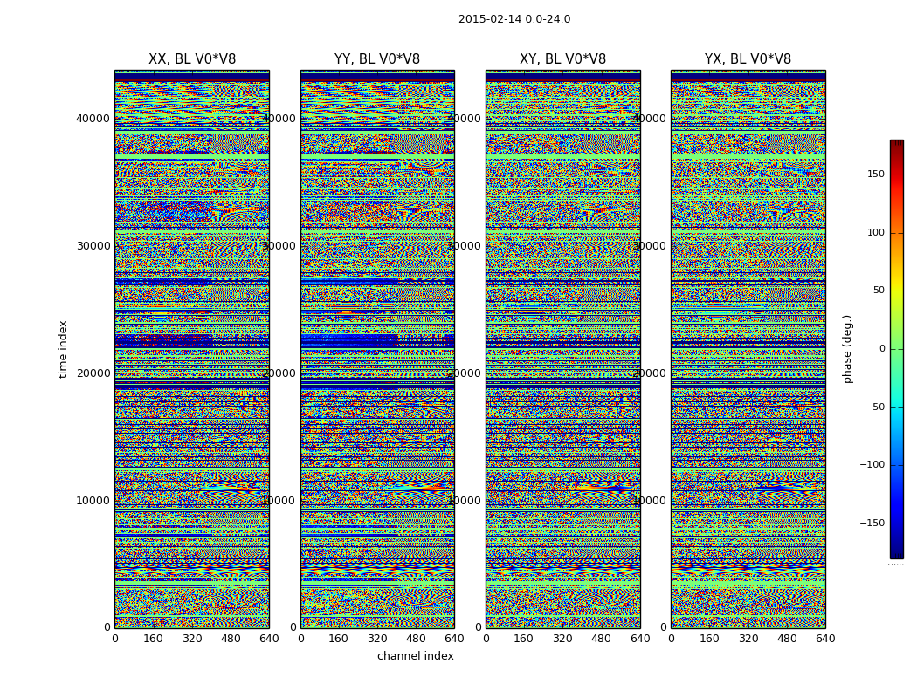Select the "XX, BL V0*V8" subplot title
This screenshot has width=917, height=698.
click(x=192, y=59)
